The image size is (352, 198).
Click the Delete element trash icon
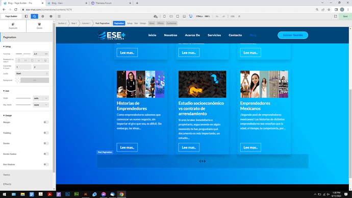point(39,24)
